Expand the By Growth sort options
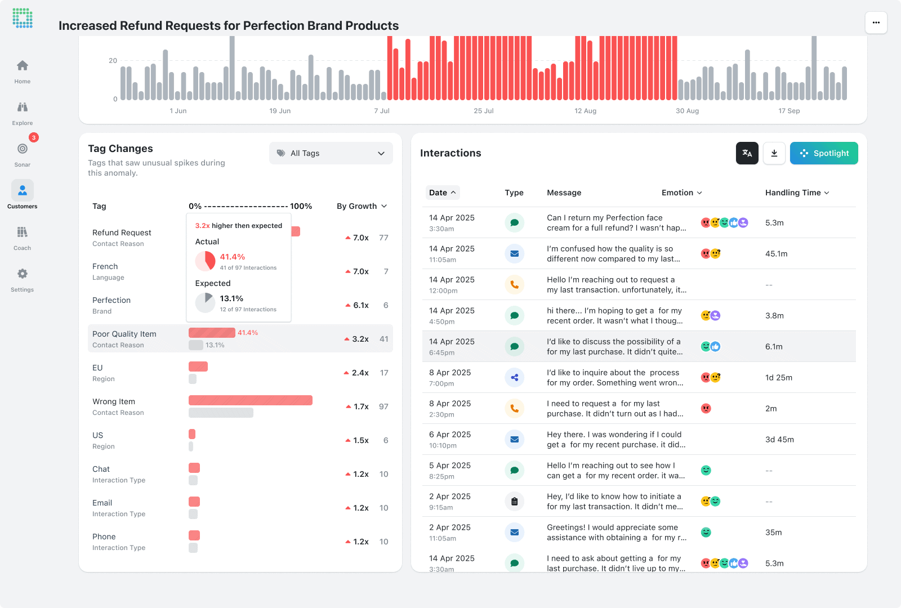The width and height of the screenshot is (901, 608). tap(362, 206)
